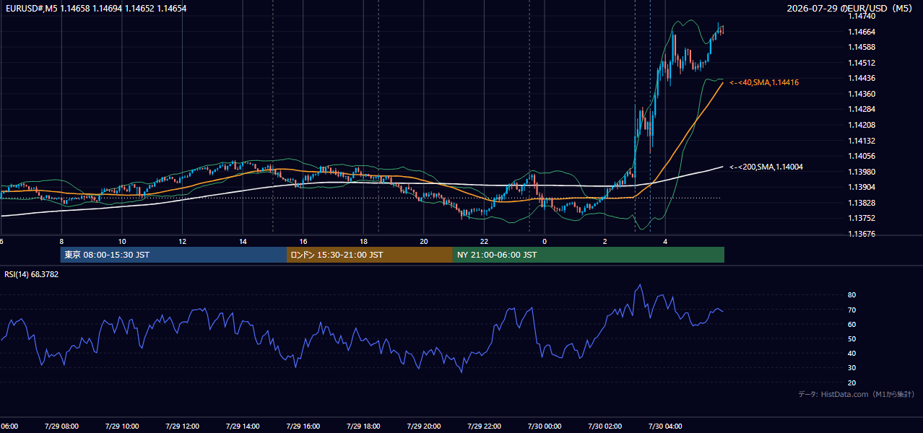
Task: Click price level 1.14056 on price axis
Action: click(861, 156)
